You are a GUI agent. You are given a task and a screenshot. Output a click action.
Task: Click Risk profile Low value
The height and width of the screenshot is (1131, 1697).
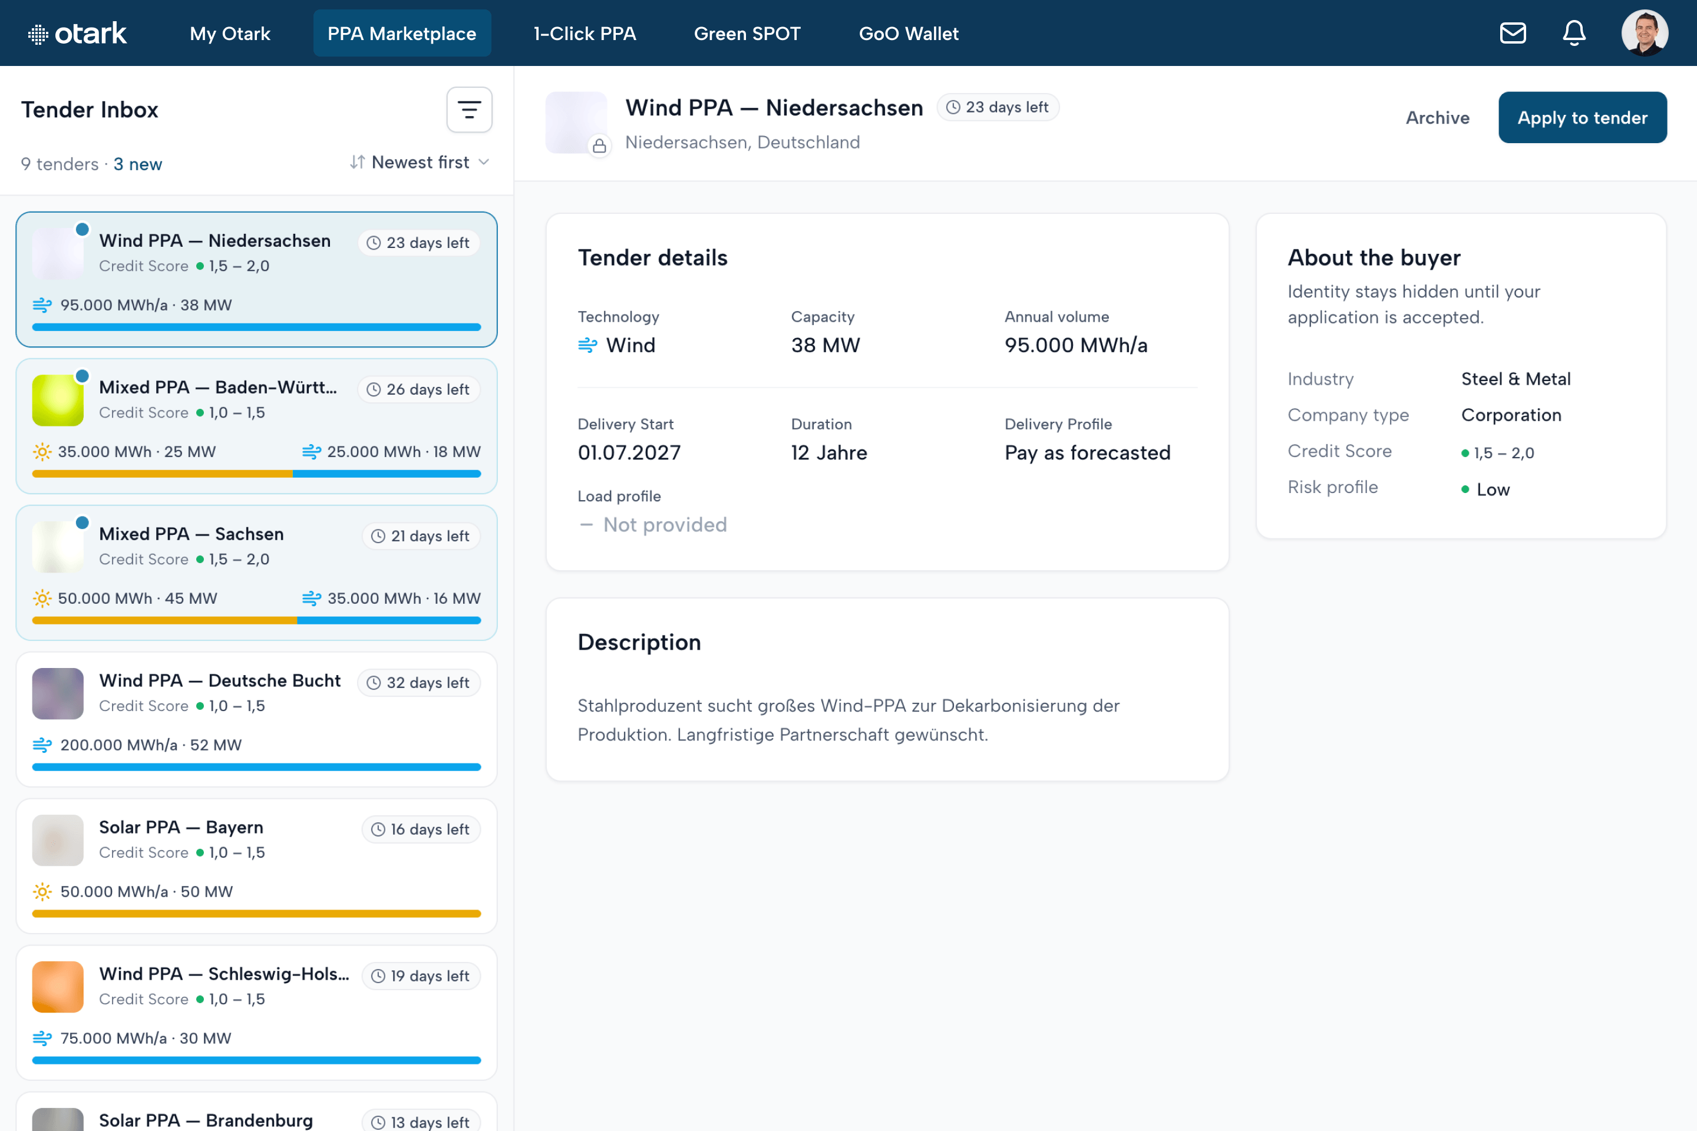[1485, 490]
